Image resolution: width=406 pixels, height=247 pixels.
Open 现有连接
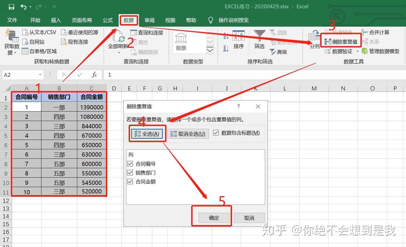click(75, 42)
